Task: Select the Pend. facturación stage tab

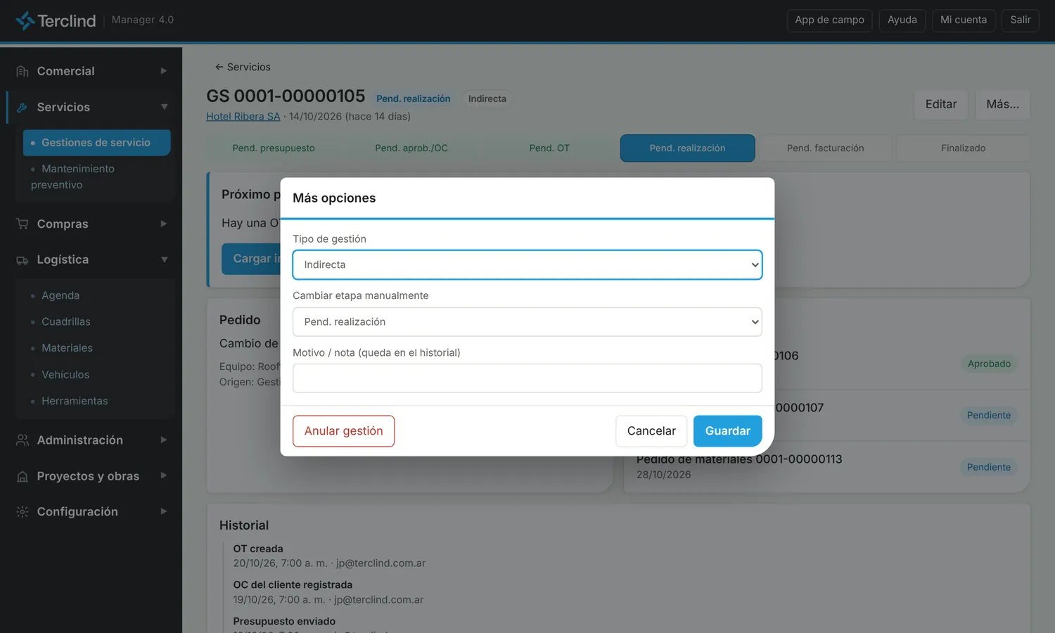Action: [826, 148]
